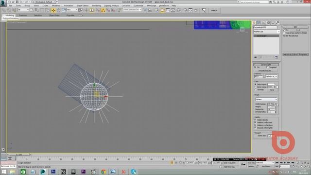Open the selection filter All dropdown
Viewport: 311px width, 175px height.
pos(23,10)
